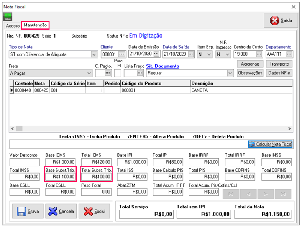Viewport: 302px width, 228px height.
Task: Open Data de Saída date picker button
Action: [x=191, y=54]
